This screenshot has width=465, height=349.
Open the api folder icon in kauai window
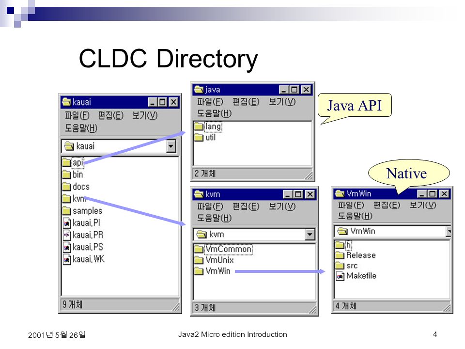(x=66, y=163)
